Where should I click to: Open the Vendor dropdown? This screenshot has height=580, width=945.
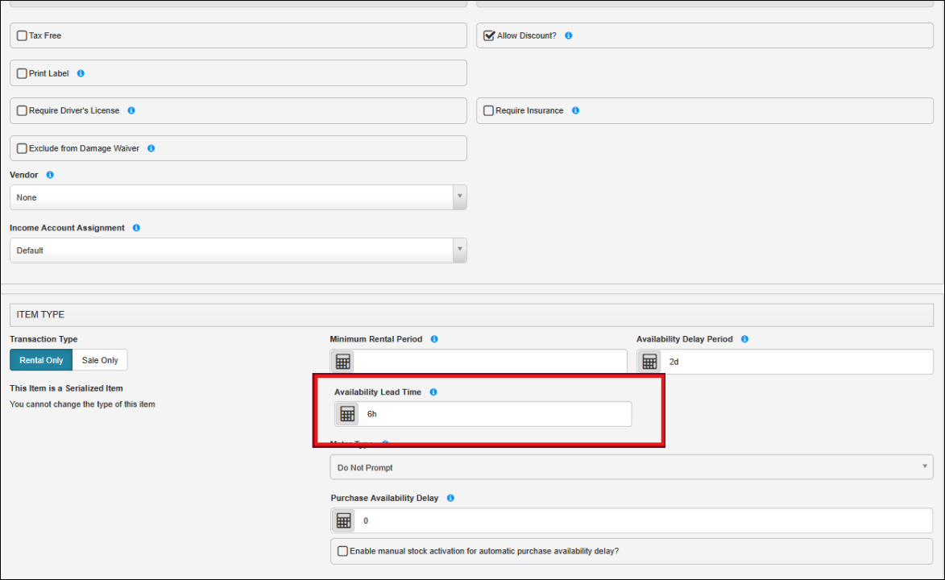238,197
